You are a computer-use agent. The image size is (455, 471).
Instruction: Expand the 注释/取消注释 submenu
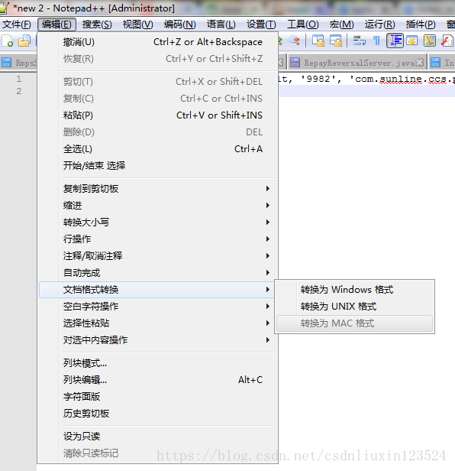pyautogui.click(x=158, y=256)
